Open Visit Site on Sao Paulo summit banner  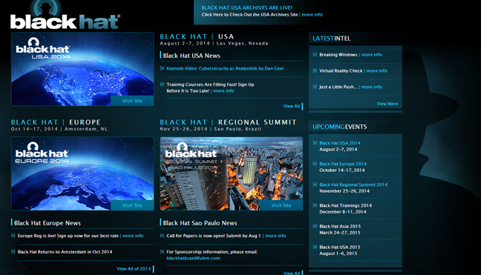click(x=281, y=205)
